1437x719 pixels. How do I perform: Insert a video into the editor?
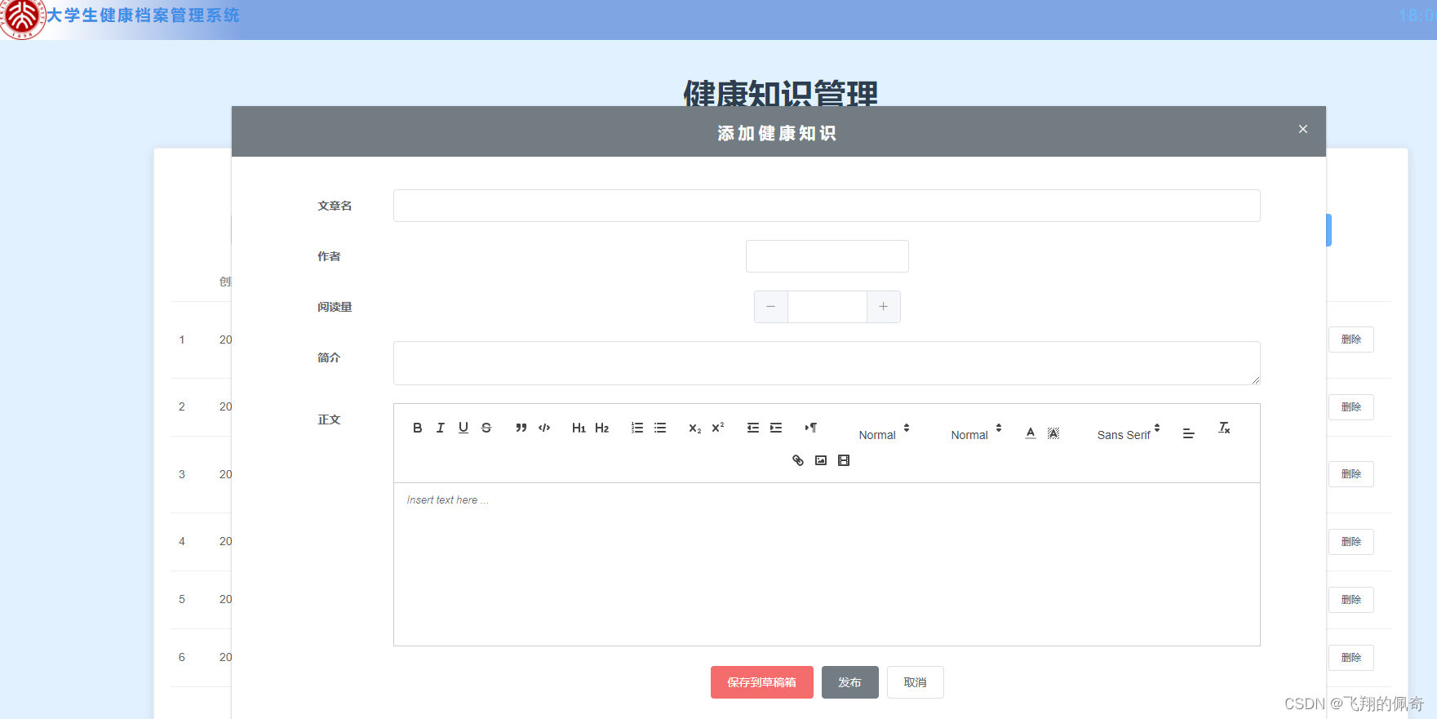click(x=844, y=460)
